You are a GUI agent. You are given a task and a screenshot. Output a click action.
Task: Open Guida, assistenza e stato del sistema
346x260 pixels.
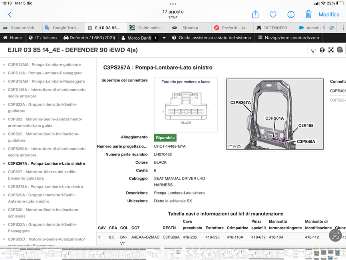tap(212, 38)
